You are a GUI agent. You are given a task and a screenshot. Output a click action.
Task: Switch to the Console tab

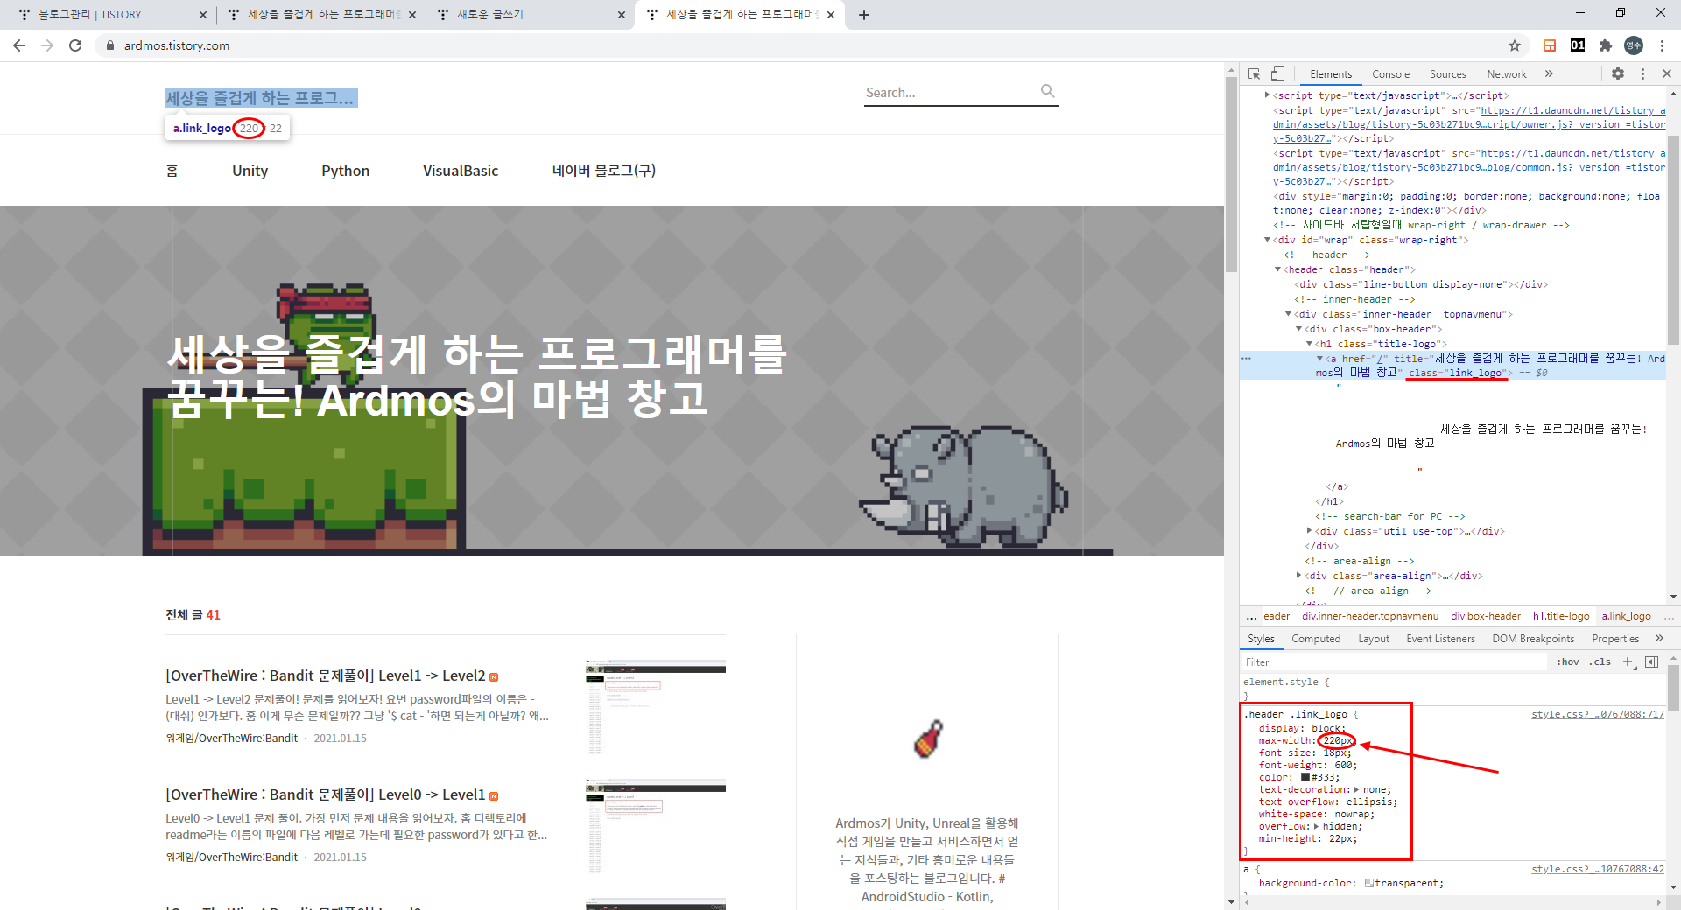[1390, 74]
